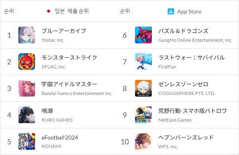Open the Blue Archive app icon
The height and width of the screenshot is (155, 239).
click(27, 35)
